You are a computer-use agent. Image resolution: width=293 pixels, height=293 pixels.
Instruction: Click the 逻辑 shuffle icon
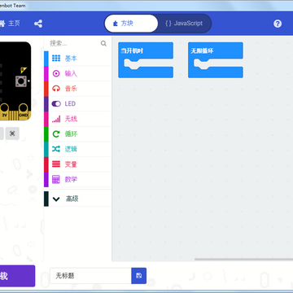point(56,149)
